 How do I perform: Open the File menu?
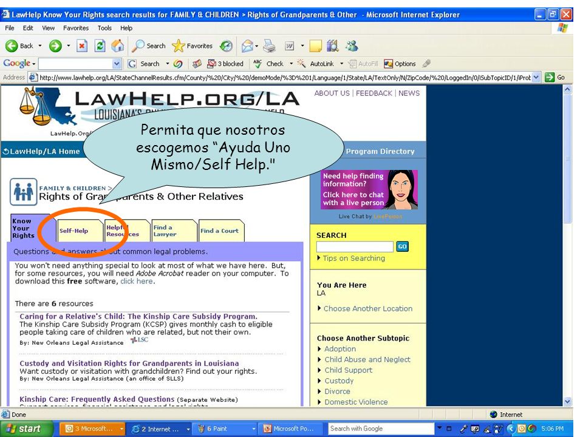tap(10, 28)
